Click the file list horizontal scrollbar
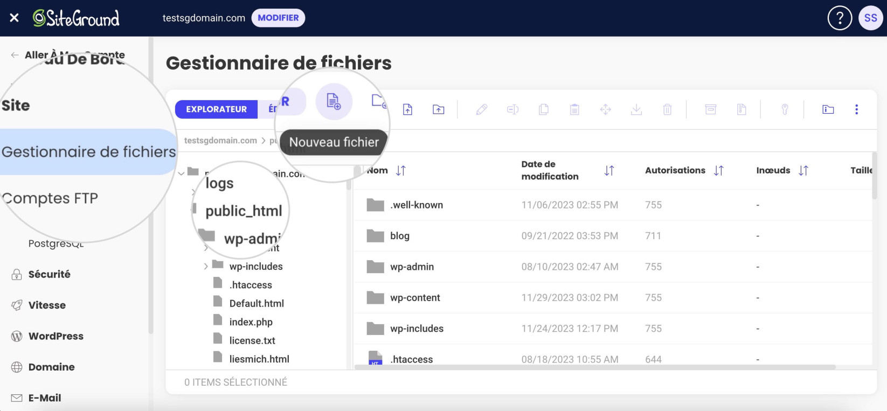The width and height of the screenshot is (887, 411). 595,367
